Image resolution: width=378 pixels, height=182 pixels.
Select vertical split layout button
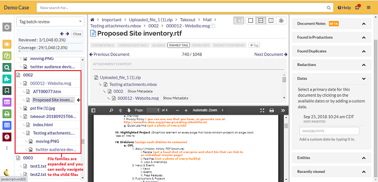pyautogui.click(x=271, y=21)
